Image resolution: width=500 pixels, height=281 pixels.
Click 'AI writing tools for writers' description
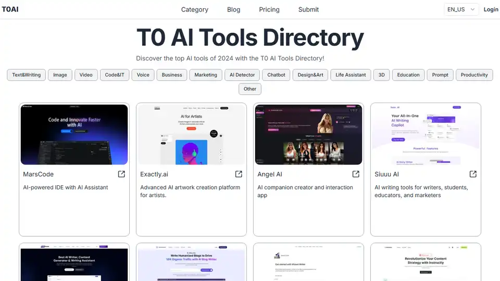(x=421, y=191)
